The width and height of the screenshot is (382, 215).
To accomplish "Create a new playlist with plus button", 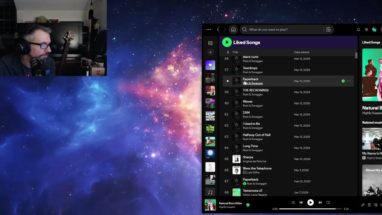I will point(210,52).
